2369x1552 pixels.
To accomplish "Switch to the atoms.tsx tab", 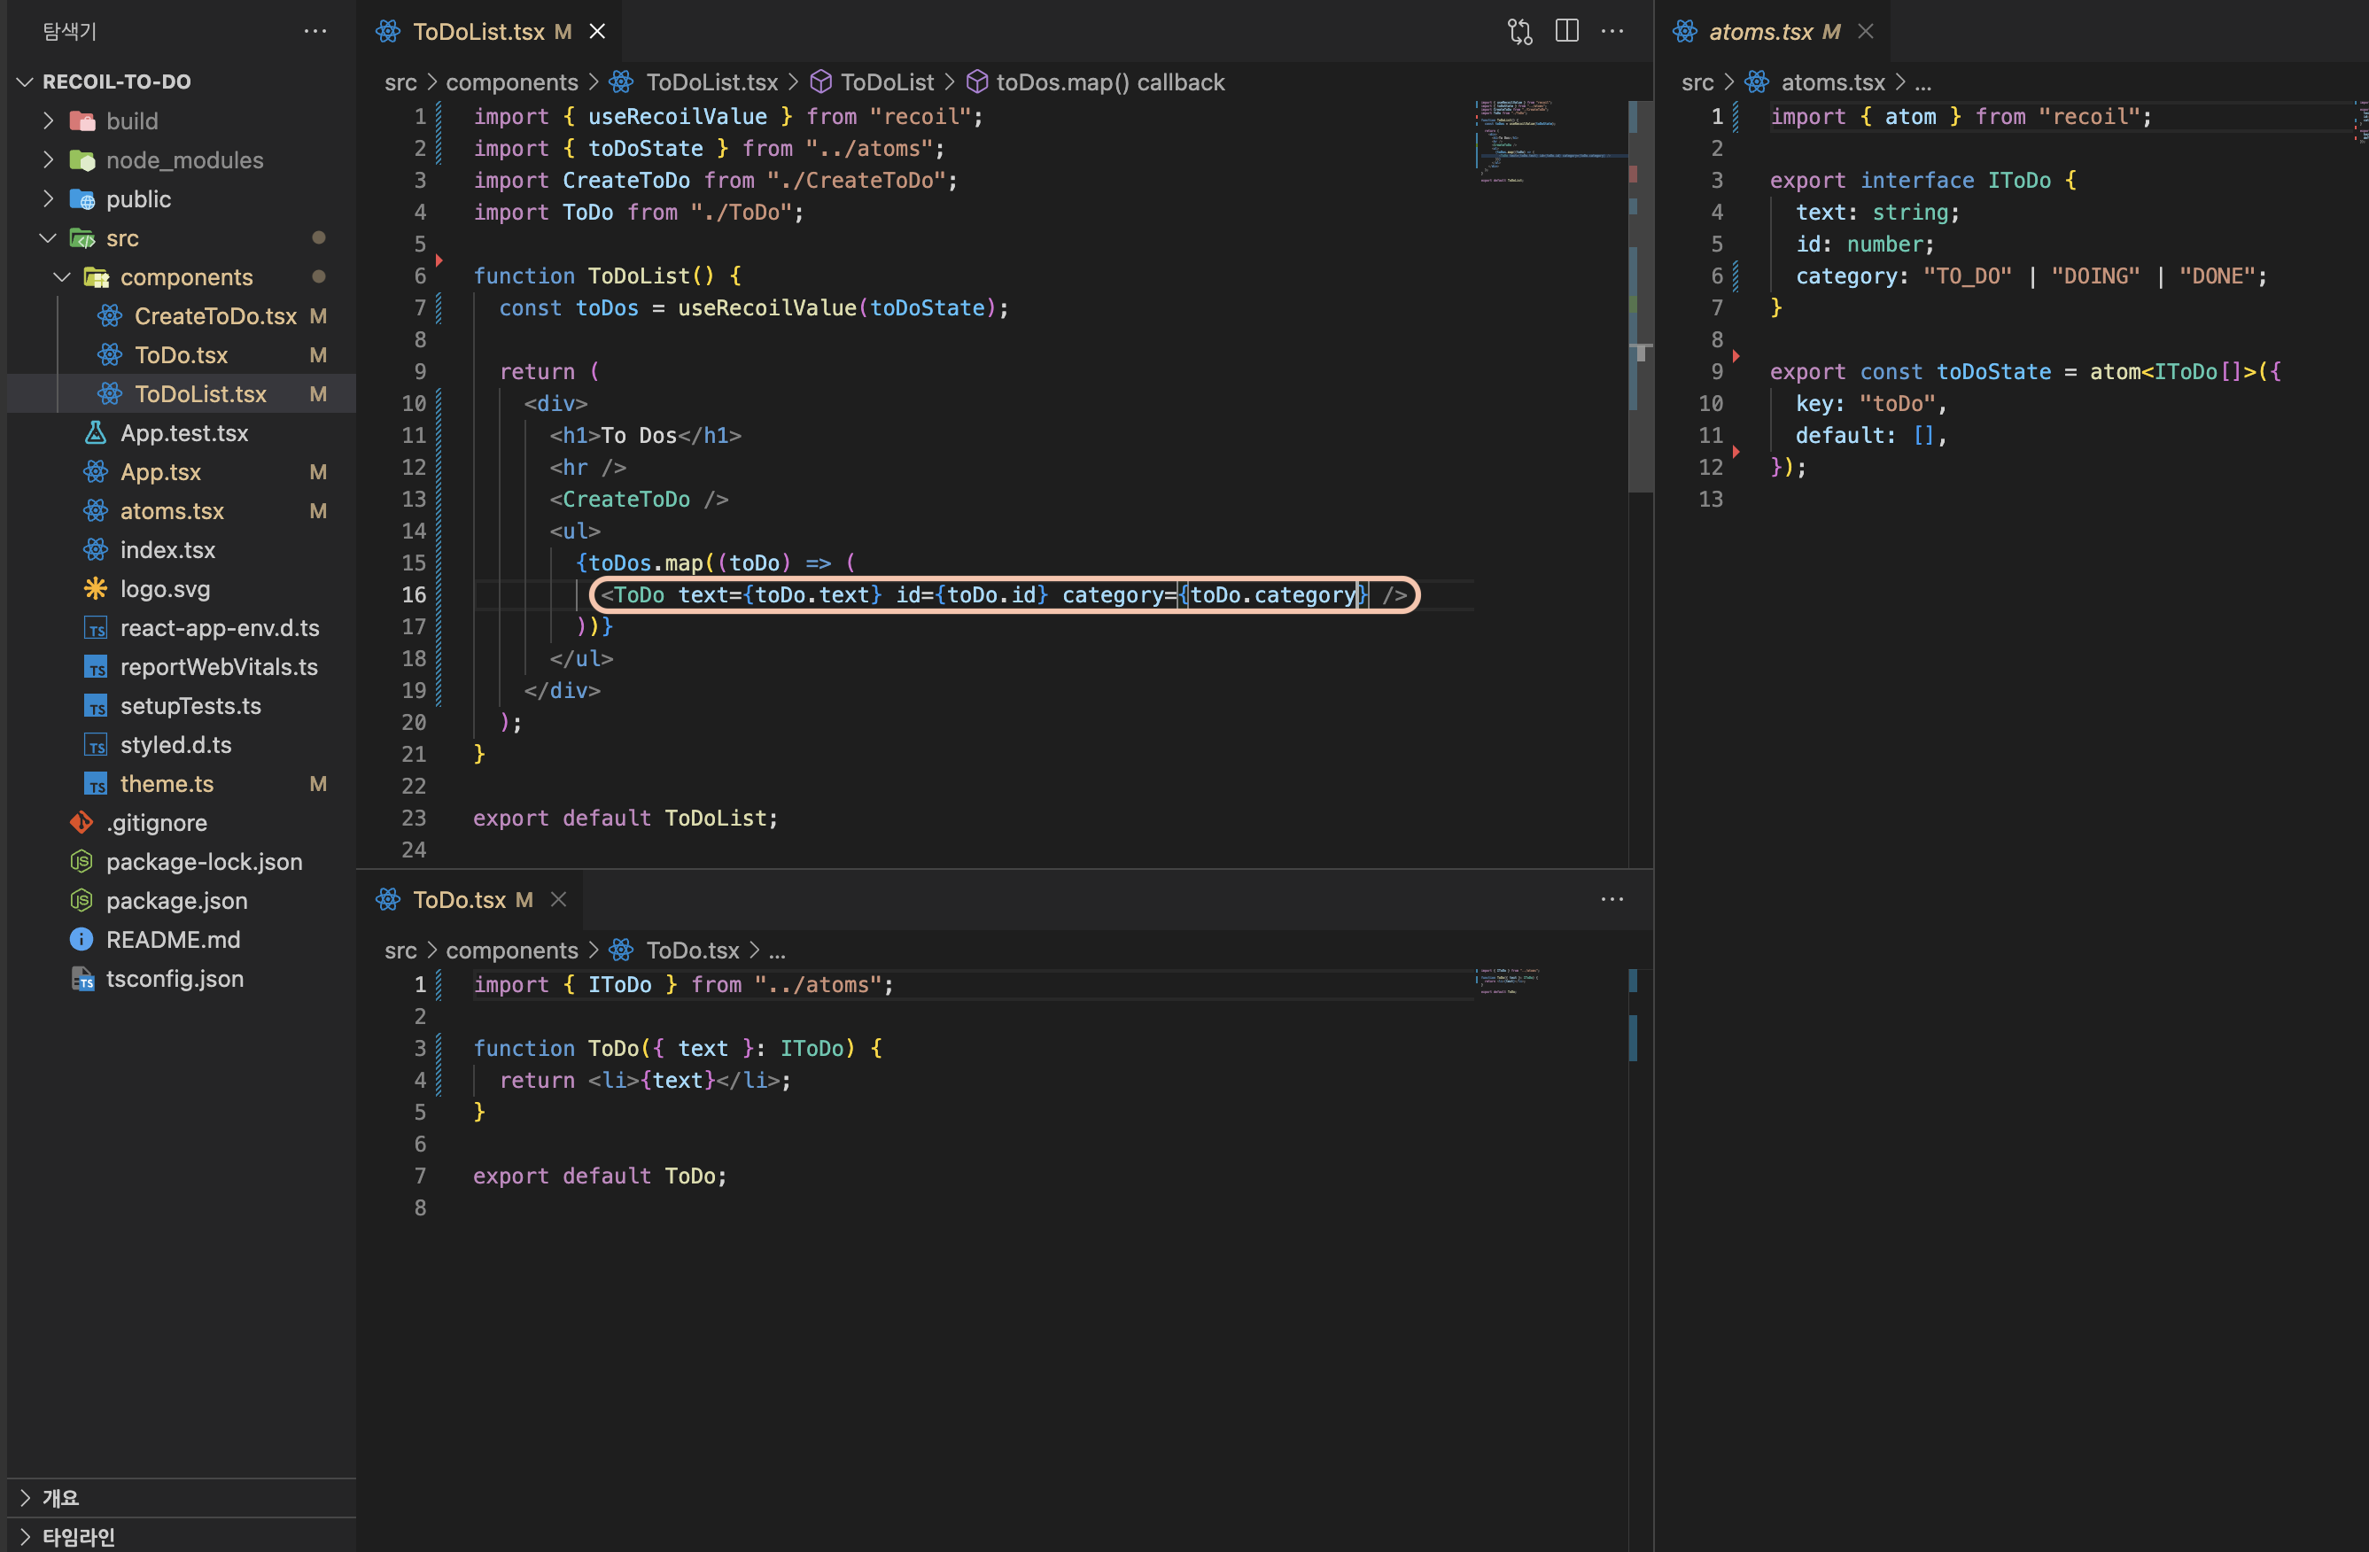I will (x=1759, y=32).
